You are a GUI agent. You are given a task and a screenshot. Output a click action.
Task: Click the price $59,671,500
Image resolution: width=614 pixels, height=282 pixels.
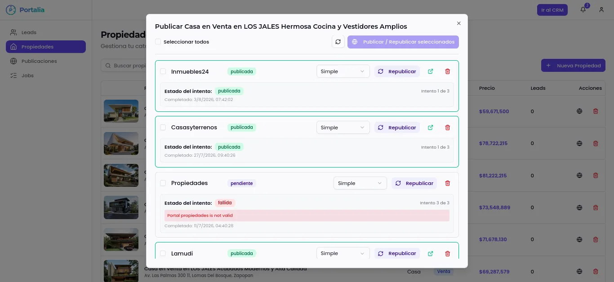pyautogui.click(x=494, y=111)
